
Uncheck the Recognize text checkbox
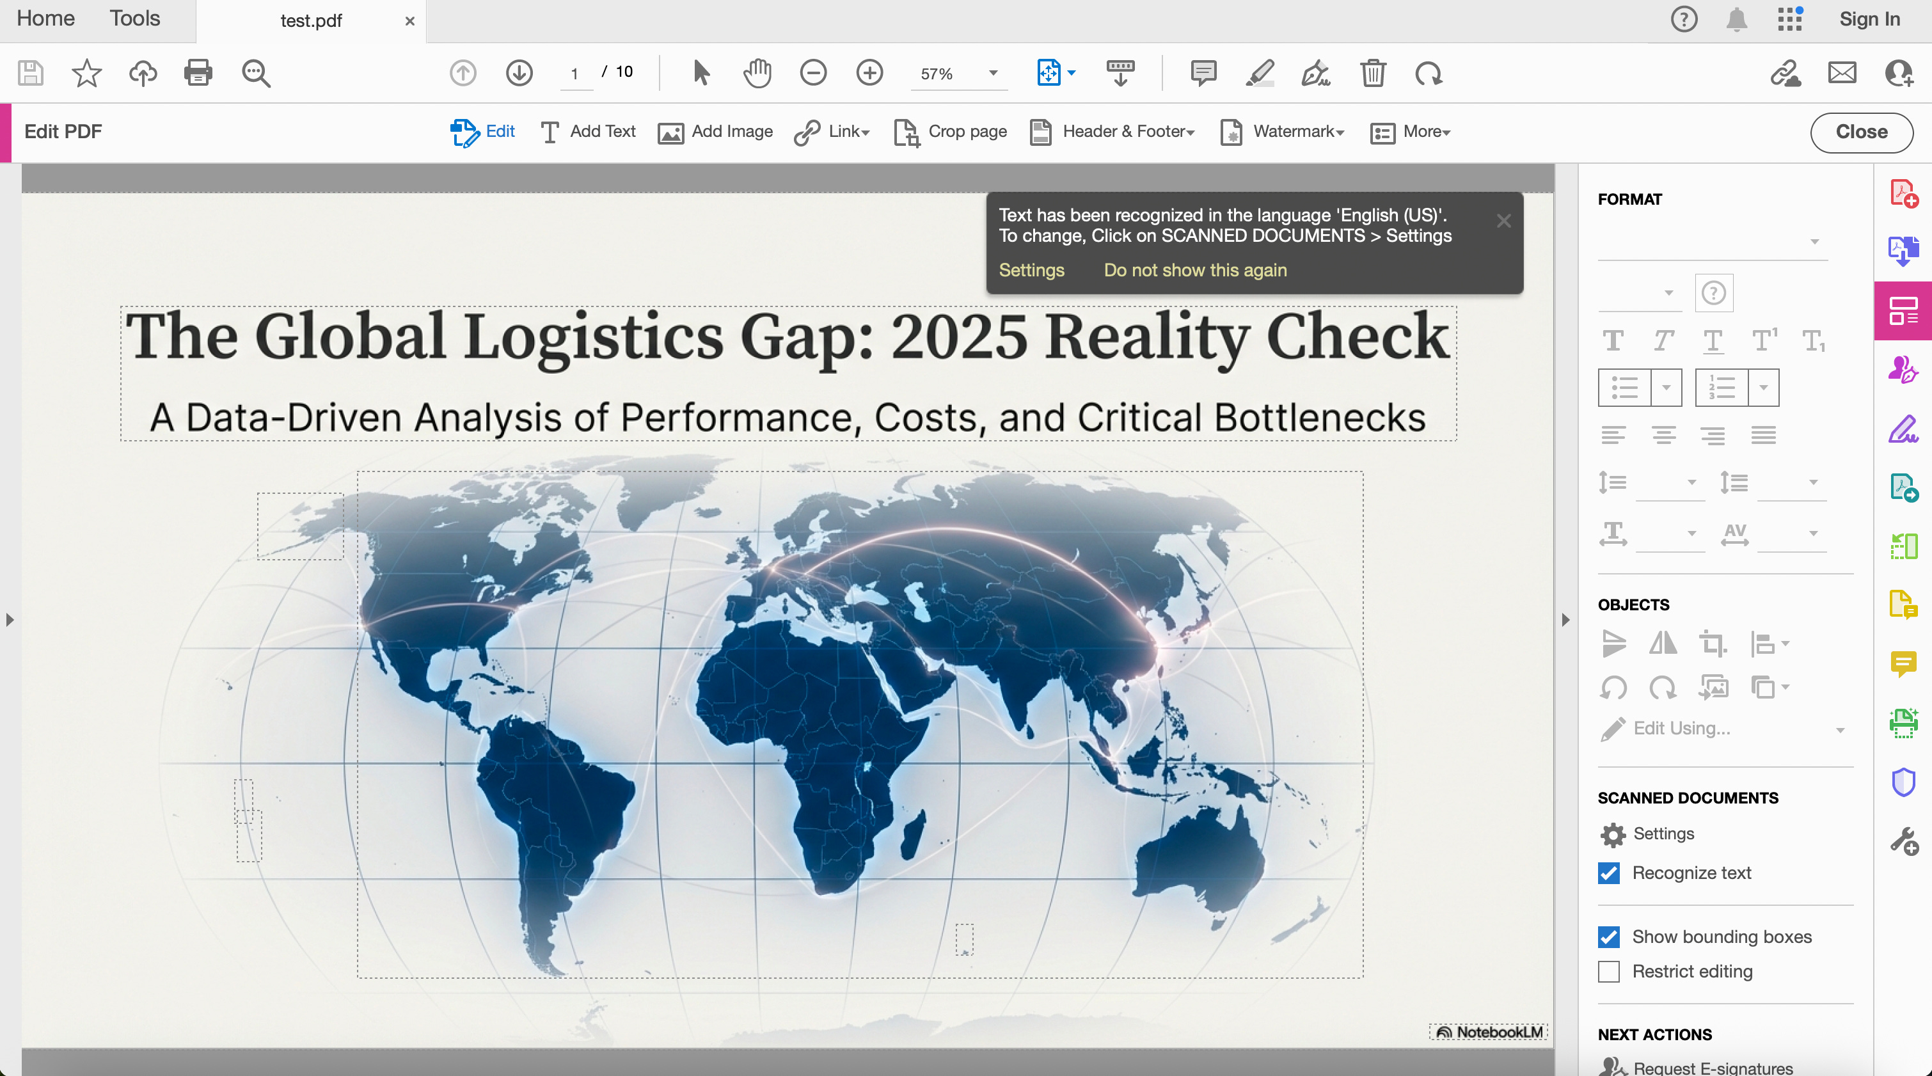pos(1609,873)
